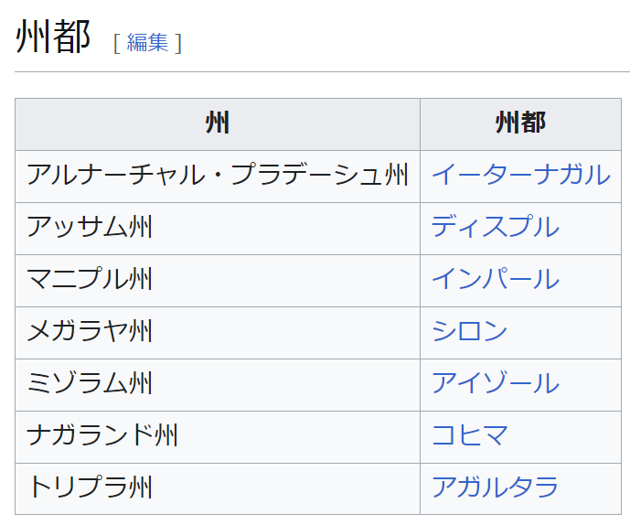Click the large 州都 section heading
Viewport: 630px width, 525px height.
pyautogui.click(x=53, y=37)
